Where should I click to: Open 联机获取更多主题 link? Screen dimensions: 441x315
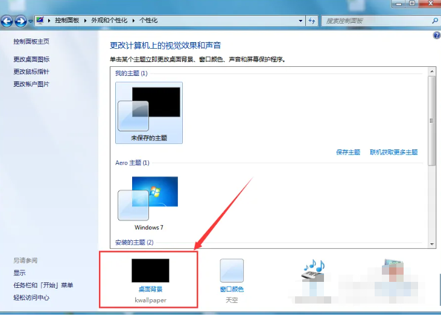(x=393, y=152)
